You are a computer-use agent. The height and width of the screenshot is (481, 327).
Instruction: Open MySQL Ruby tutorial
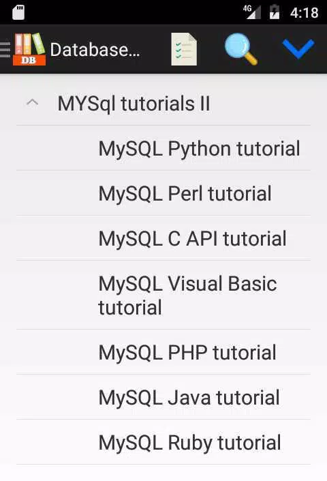163,442
